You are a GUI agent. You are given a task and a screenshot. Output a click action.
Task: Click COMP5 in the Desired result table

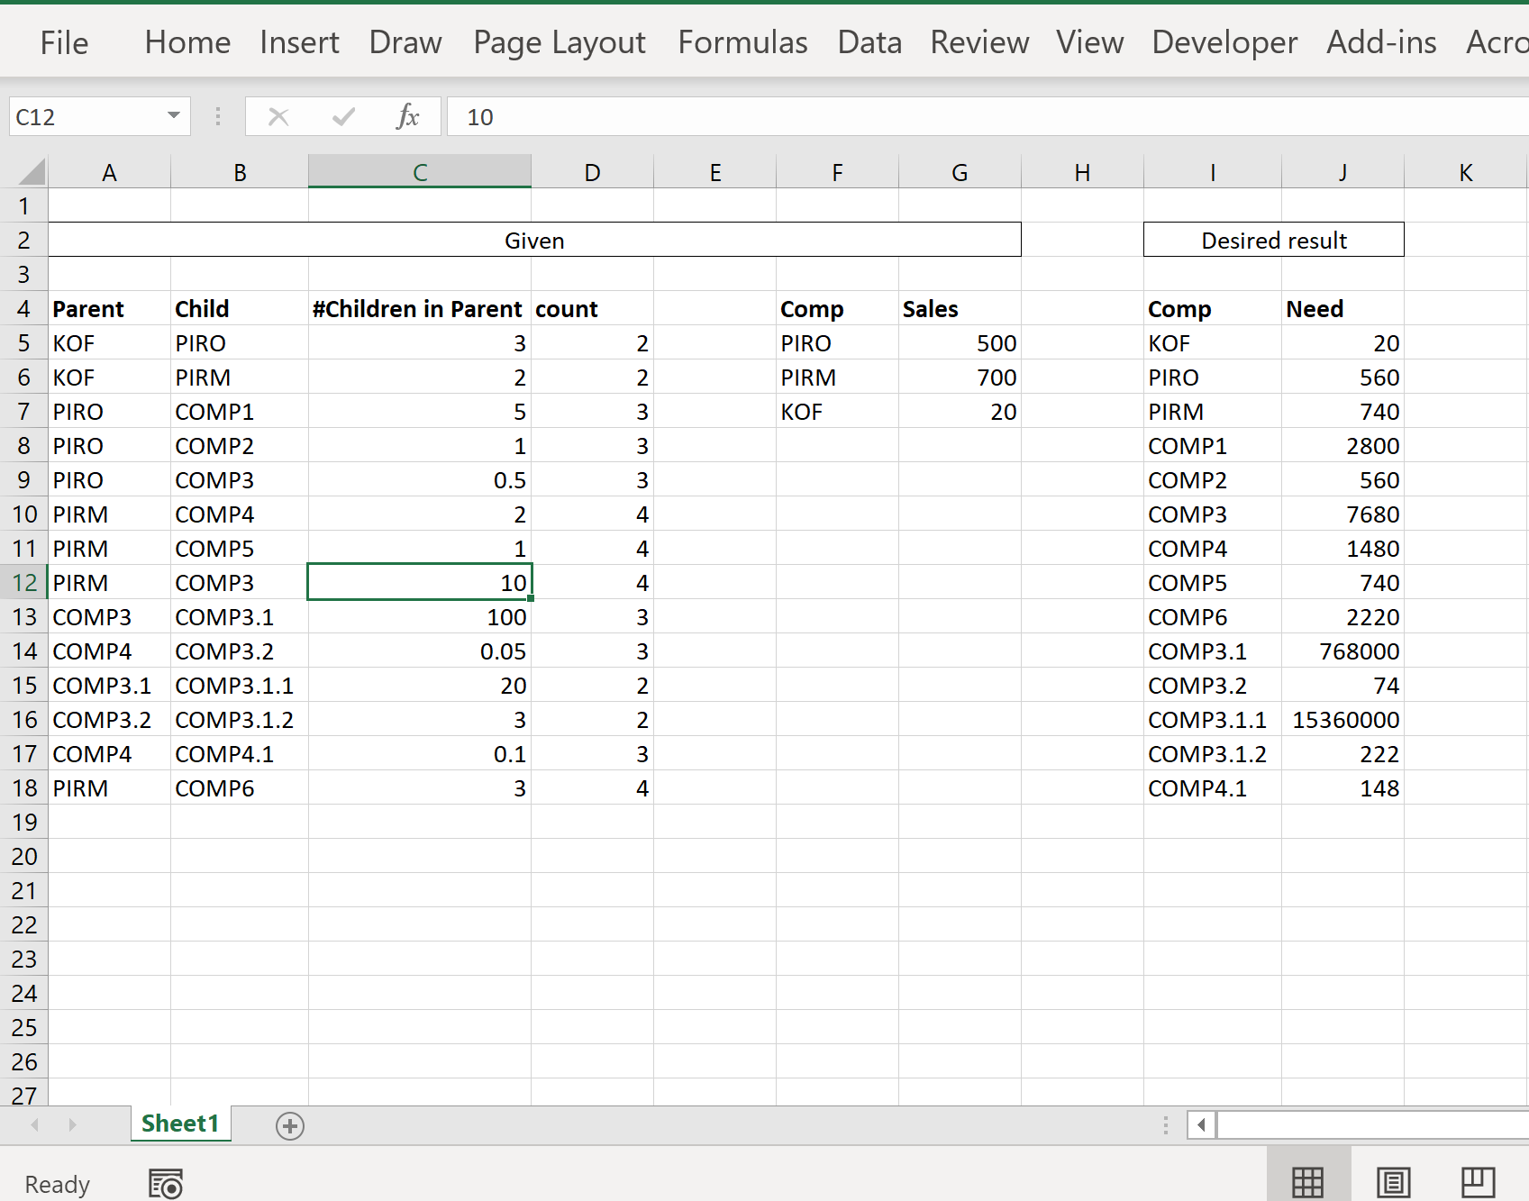click(x=1213, y=583)
